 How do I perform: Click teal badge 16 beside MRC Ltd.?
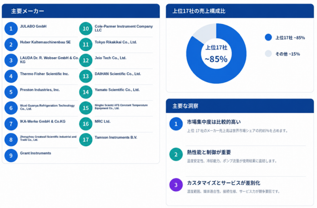coord(86,124)
